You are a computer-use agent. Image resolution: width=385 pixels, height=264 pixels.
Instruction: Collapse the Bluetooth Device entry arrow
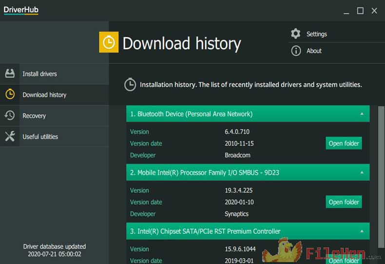(x=362, y=114)
